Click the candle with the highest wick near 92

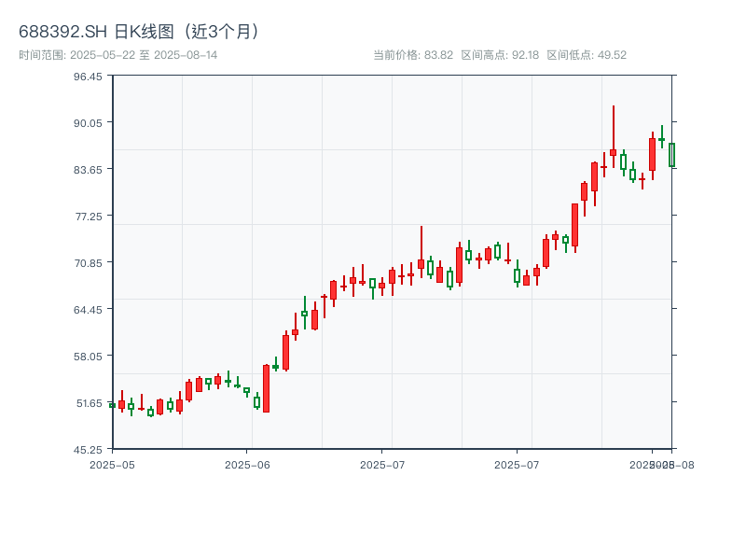coord(613,151)
